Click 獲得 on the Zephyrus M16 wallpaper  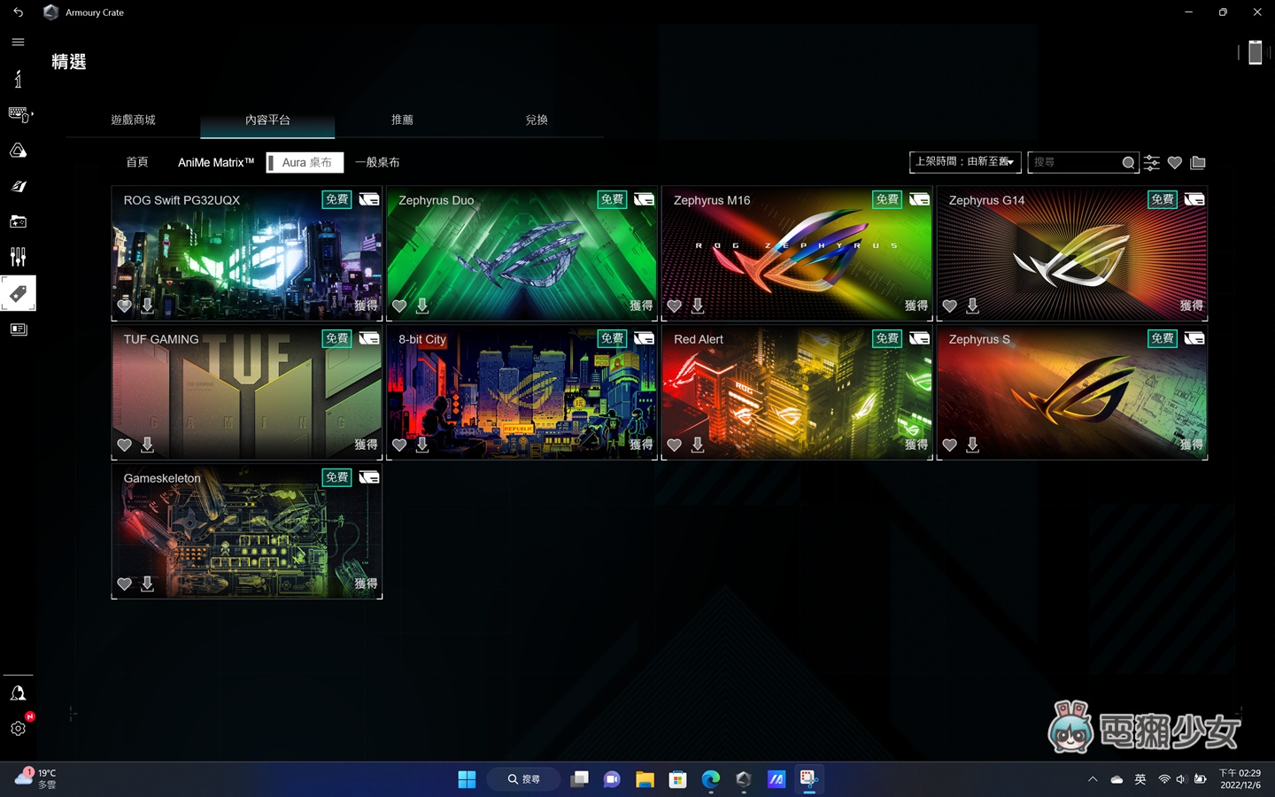[x=916, y=306]
